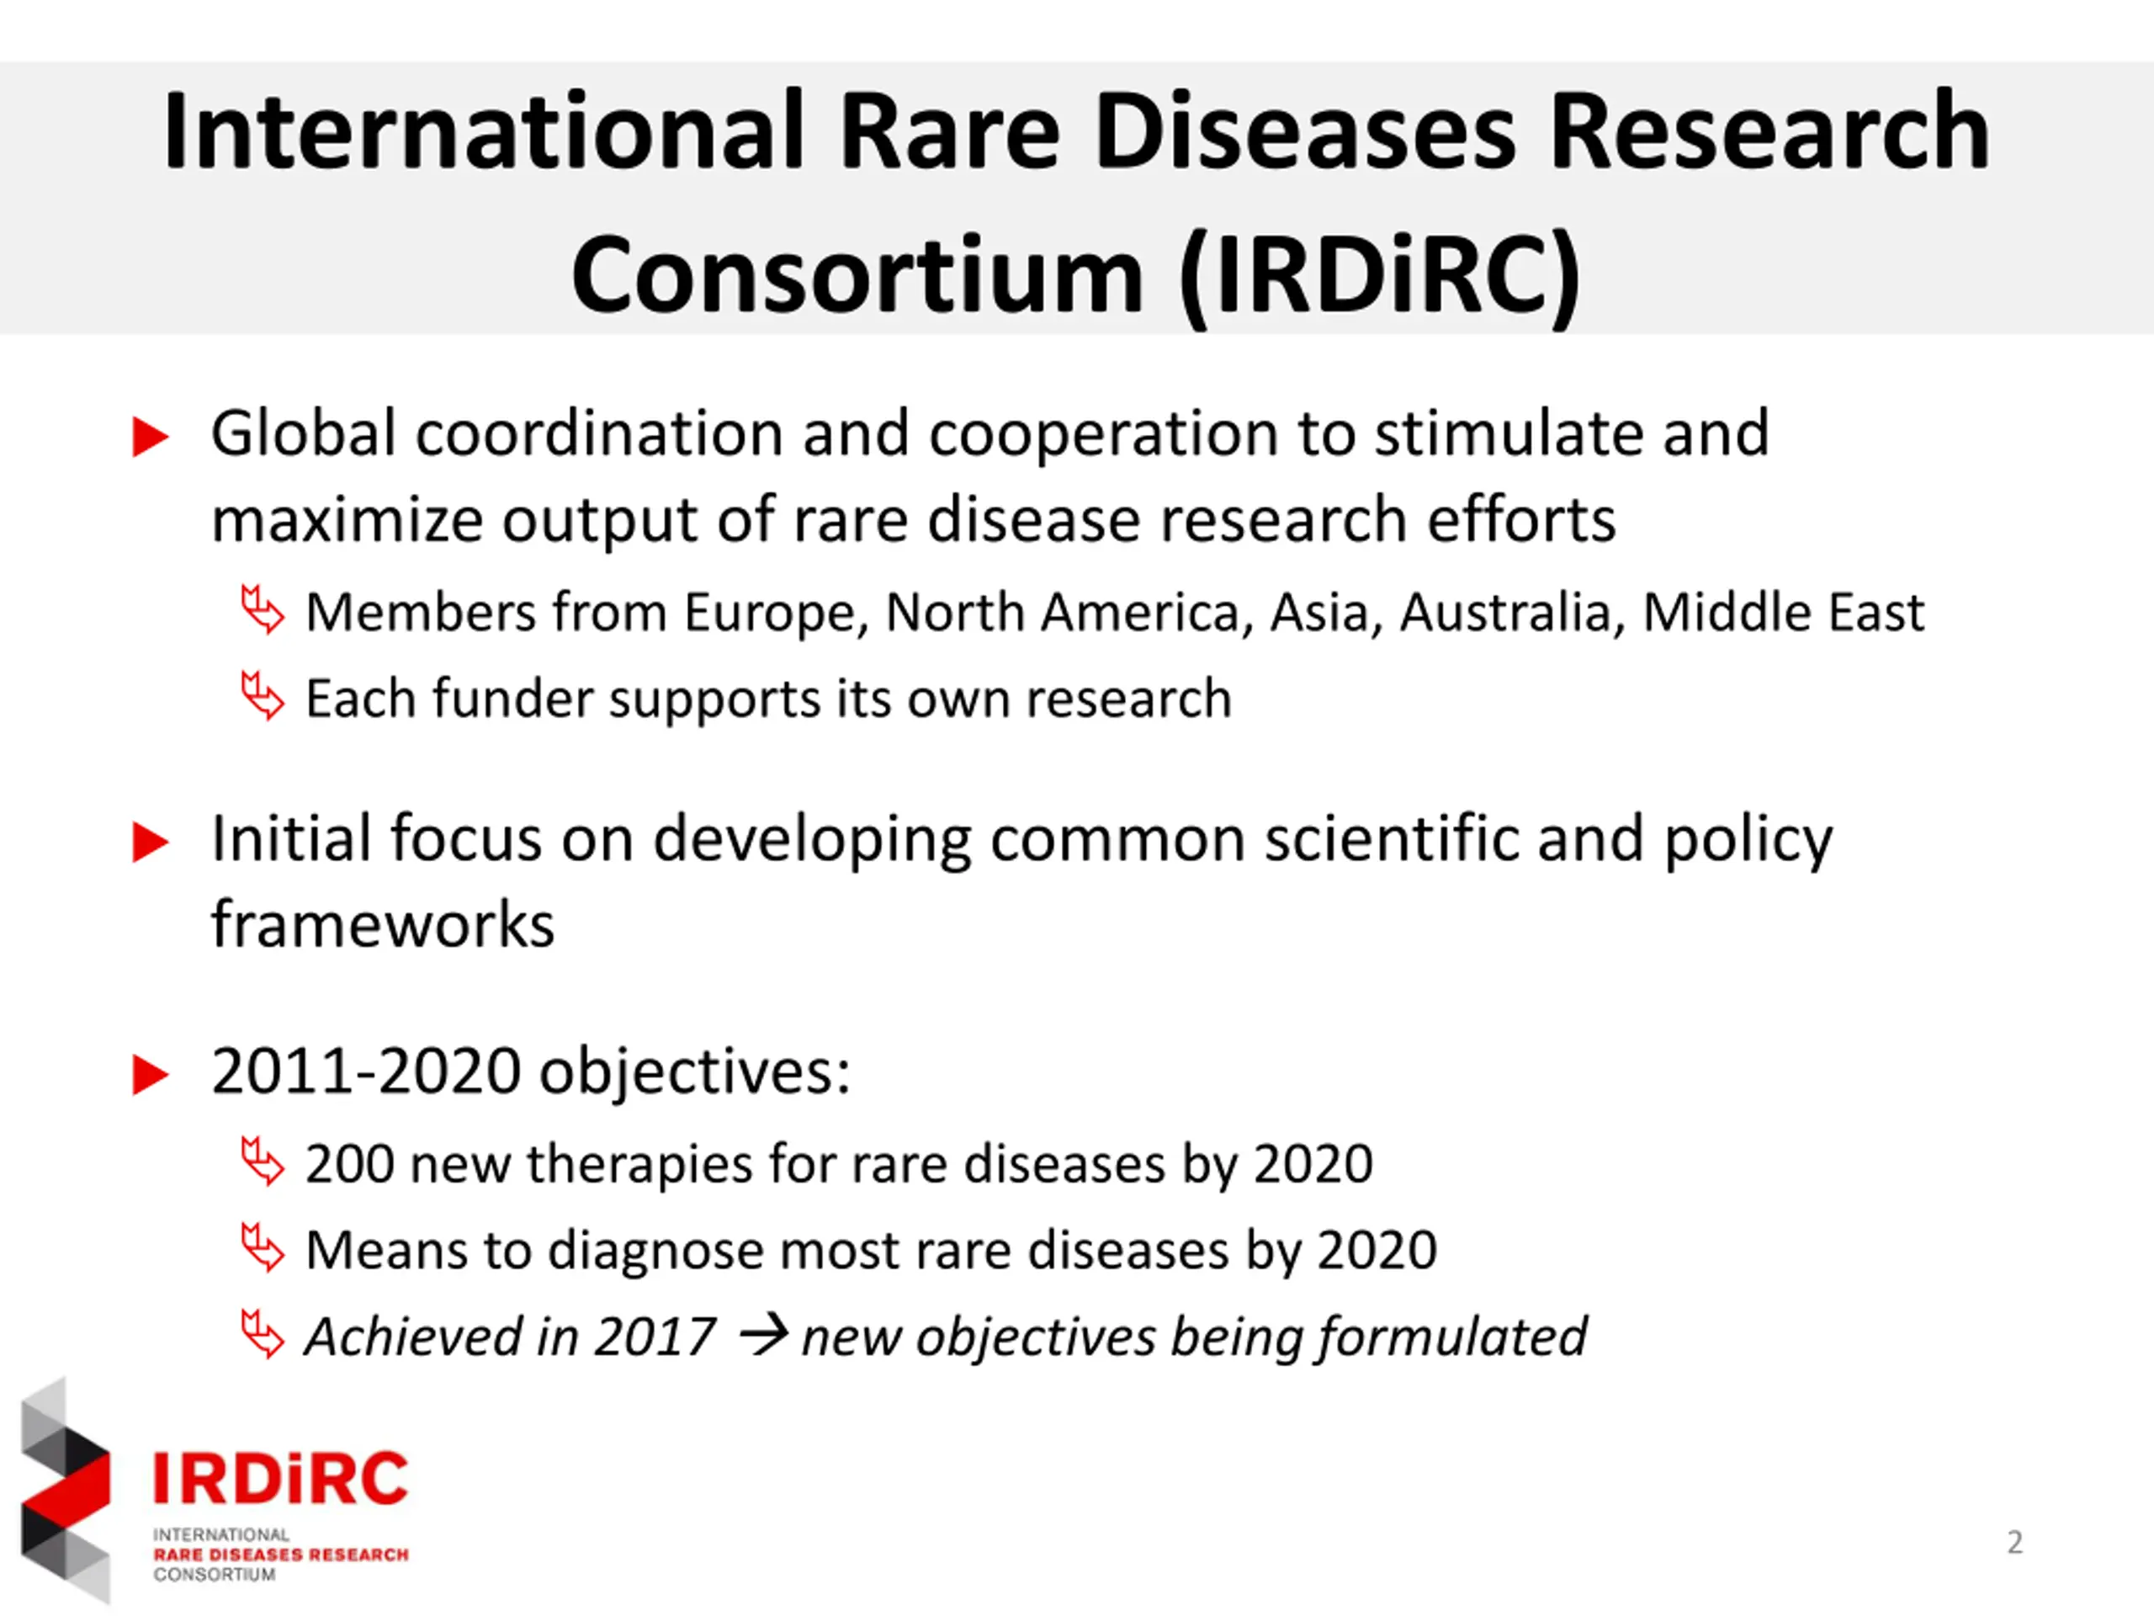This screenshot has width=2154, height=1616.
Task: Click the red IRDiRC wordmark text
Action: click(x=280, y=1478)
